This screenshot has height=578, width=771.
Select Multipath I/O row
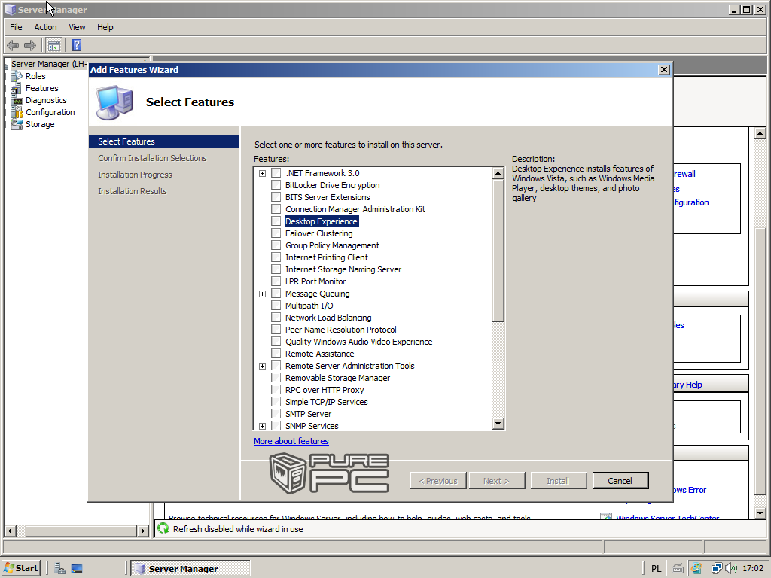(309, 306)
